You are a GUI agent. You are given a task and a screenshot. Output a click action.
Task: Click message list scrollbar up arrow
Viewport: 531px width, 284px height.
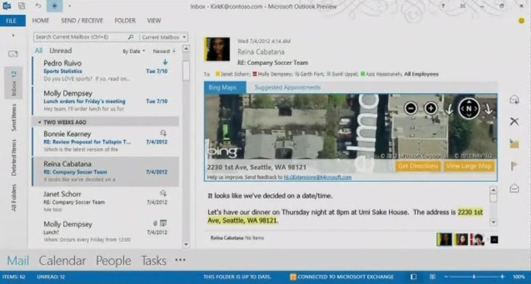[186, 48]
